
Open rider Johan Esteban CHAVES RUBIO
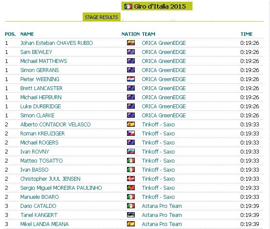[56, 43]
